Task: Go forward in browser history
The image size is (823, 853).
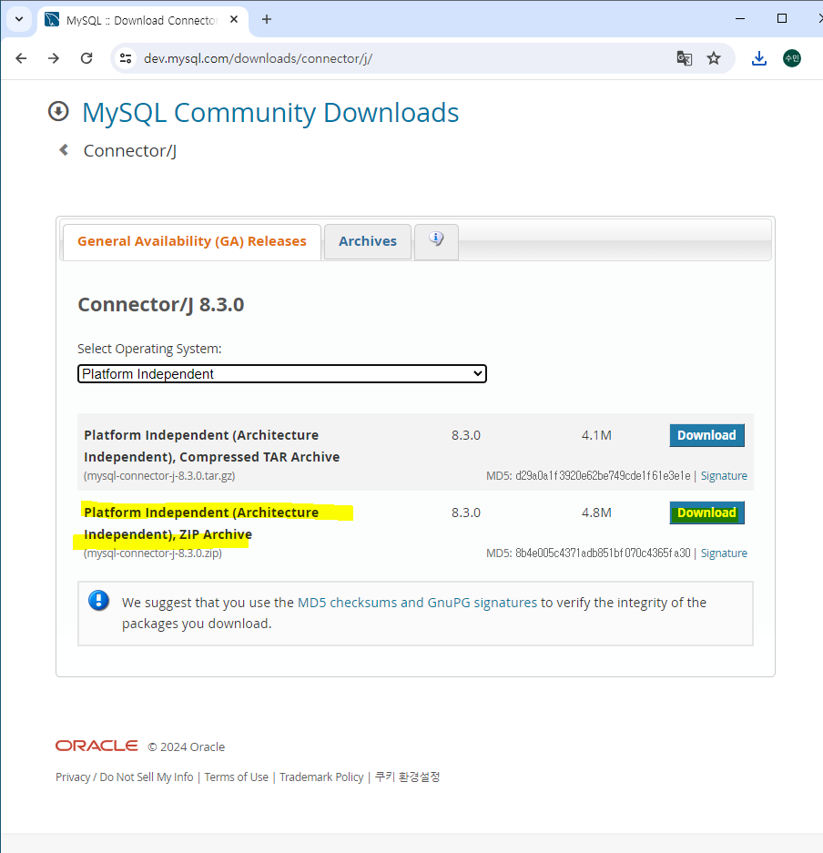Action: (54, 58)
